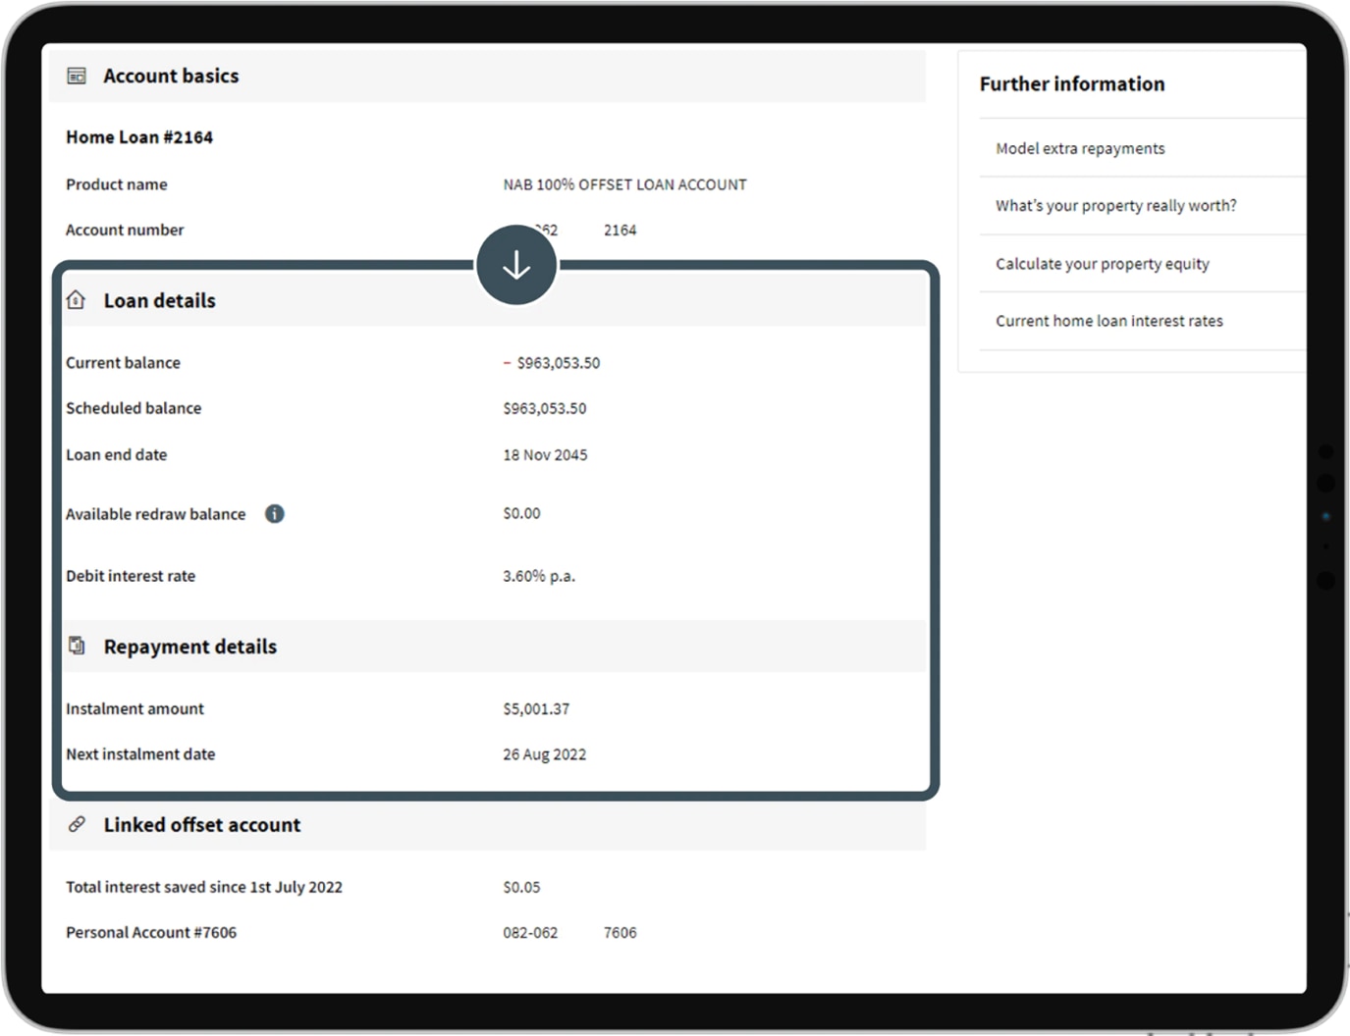Click the Account basics section header
Image resolution: width=1350 pixels, height=1036 pixels.
coord(171,76)
